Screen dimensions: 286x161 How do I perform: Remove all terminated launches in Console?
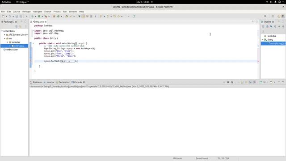tap(232, 82)
